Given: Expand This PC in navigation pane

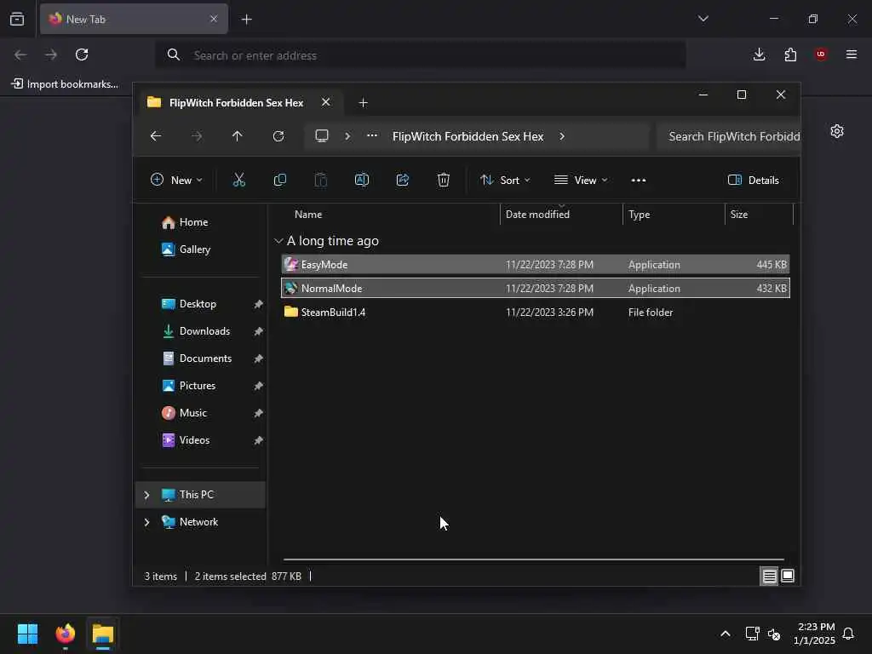Looking at the screenshot, I should [x=146, y=495].
